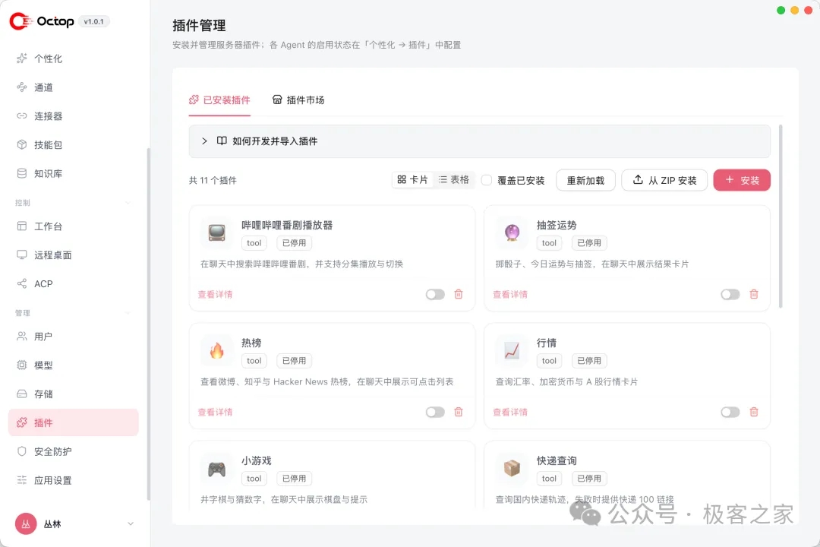Click the 抽签运势 crystal ball icon

(x=512, y=232)
